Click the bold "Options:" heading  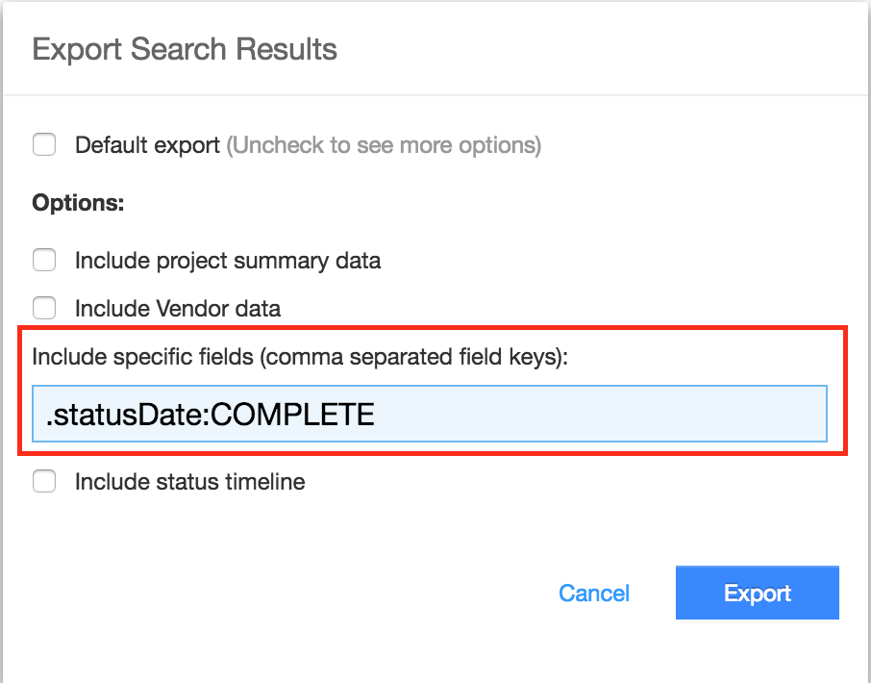click(79, 203)
